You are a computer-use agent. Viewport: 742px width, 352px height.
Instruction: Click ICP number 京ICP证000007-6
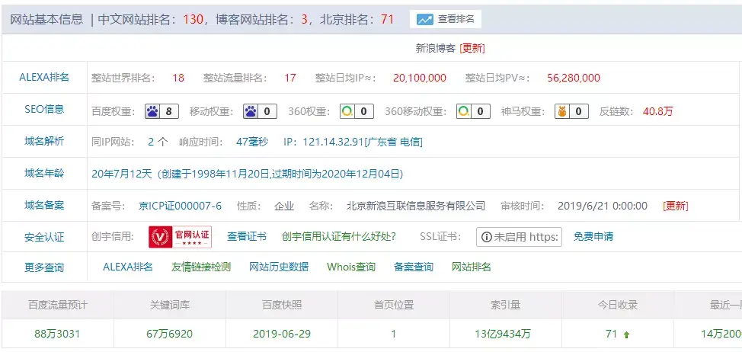click(180, 206)
